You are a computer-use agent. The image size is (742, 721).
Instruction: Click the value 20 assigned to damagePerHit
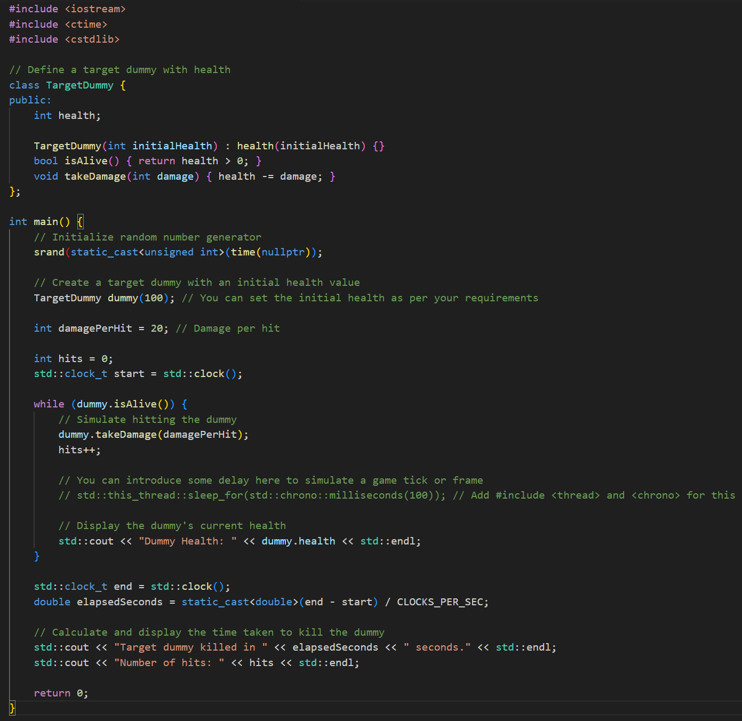[157, 329]
